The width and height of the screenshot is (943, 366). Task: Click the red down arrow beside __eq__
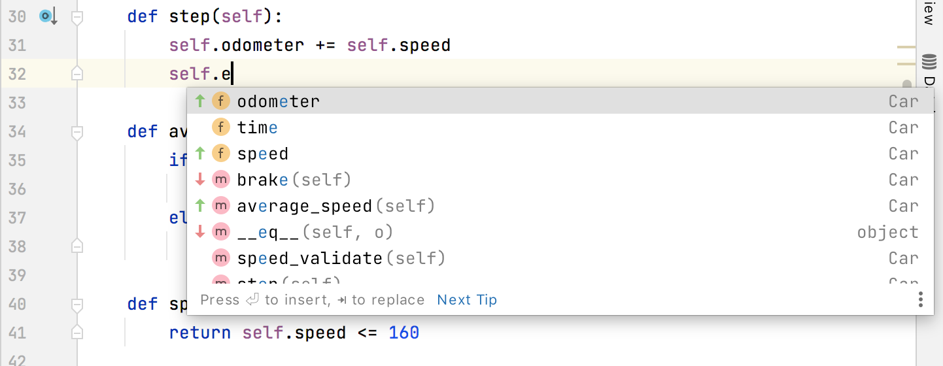pos(201,232)
